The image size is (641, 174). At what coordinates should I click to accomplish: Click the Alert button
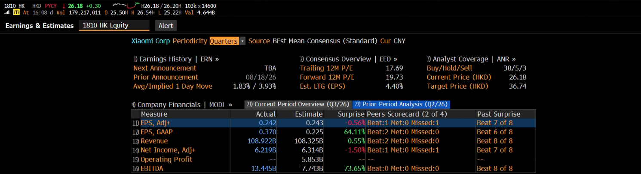pos(166,26)
